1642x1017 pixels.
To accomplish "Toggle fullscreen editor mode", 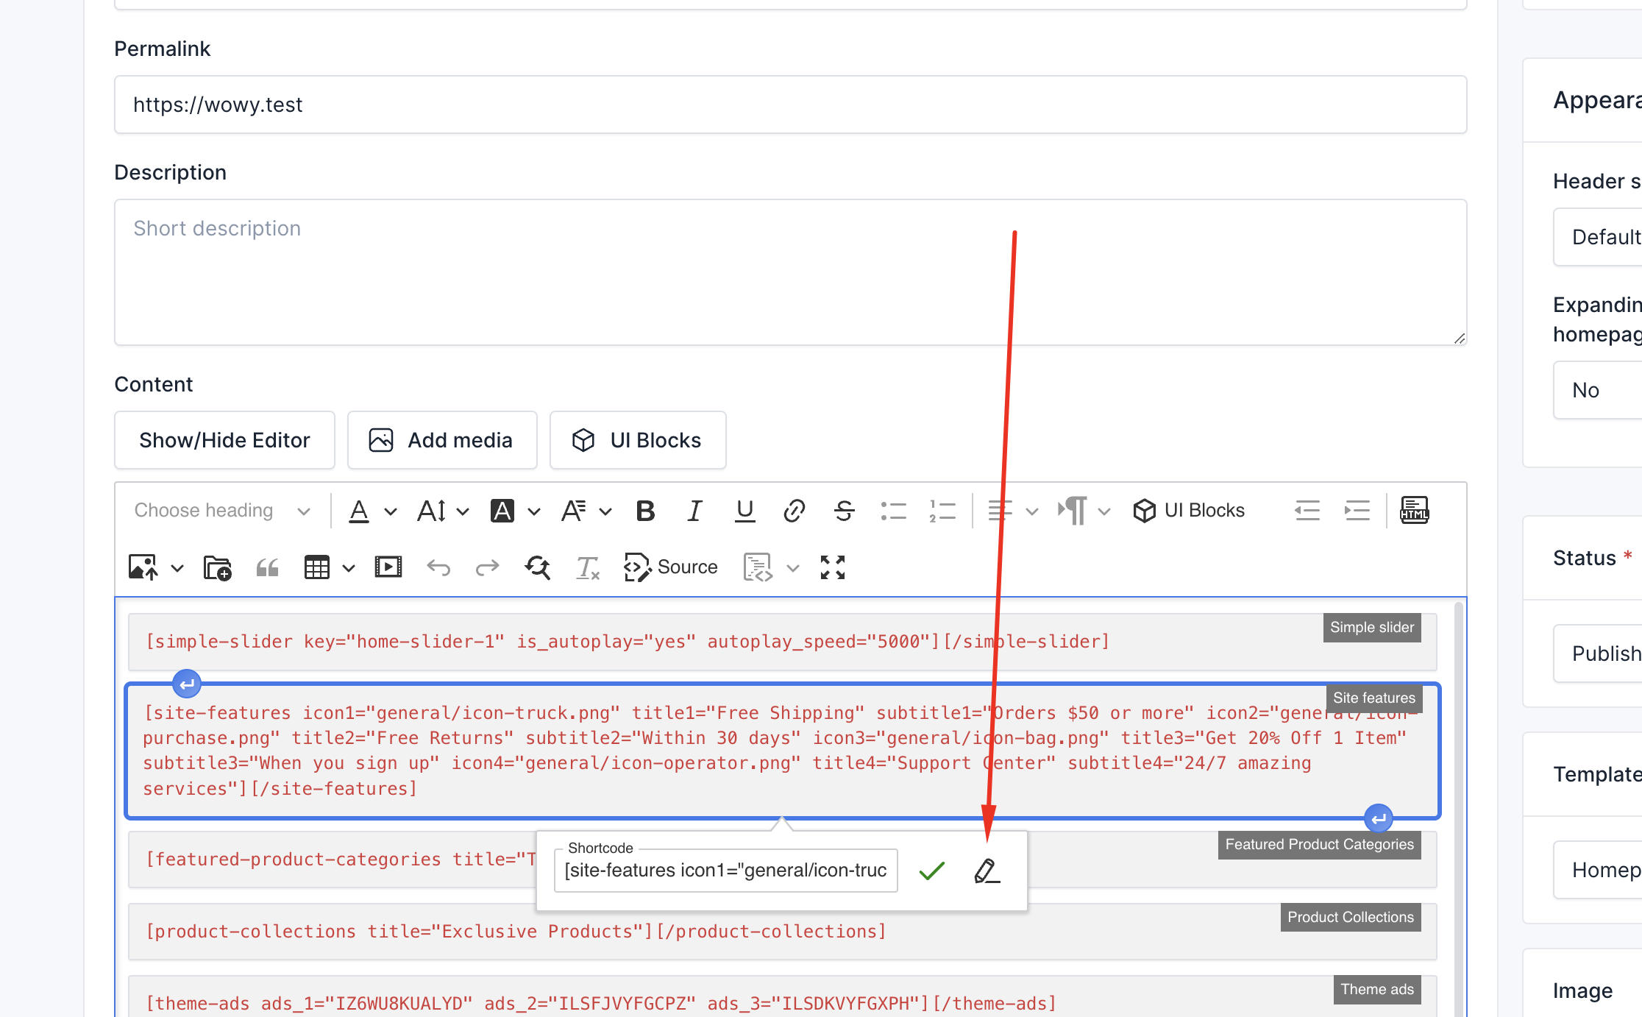I will [x=833, y=567].
